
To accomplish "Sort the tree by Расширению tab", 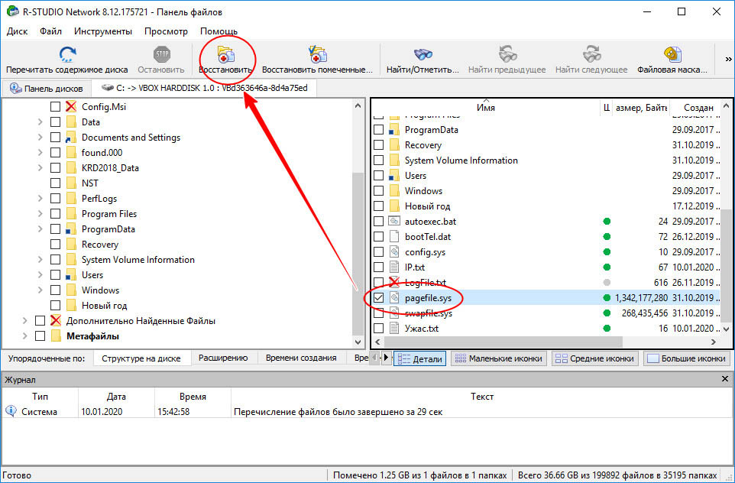I will [223, 358].
